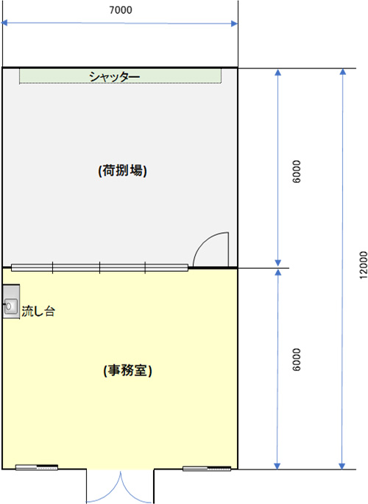Select the 12000 vertical dimension arrow line
The height and width of the screenshot is (504, 368).
342,269
